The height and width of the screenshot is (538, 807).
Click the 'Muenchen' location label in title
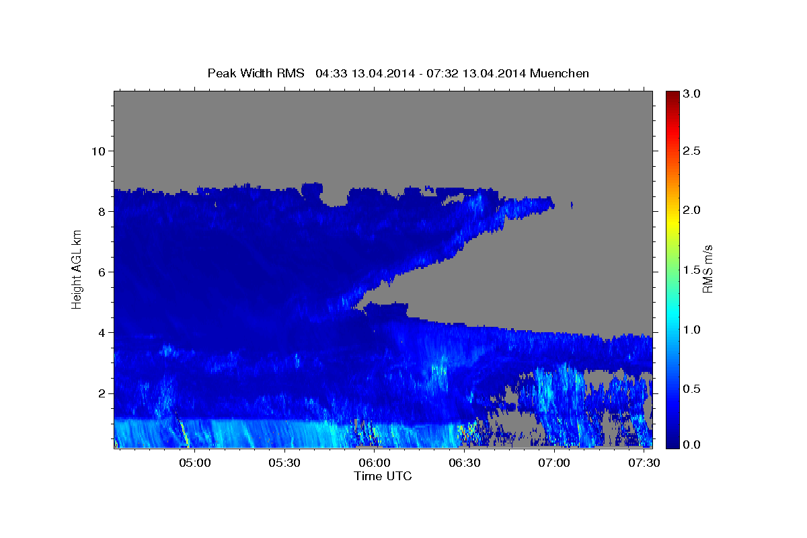click(x=560, y=73)
